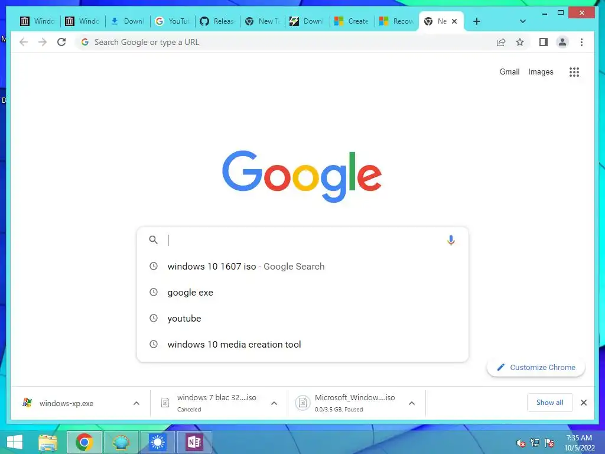Bookmark this tab with the star

coord(520,42)
